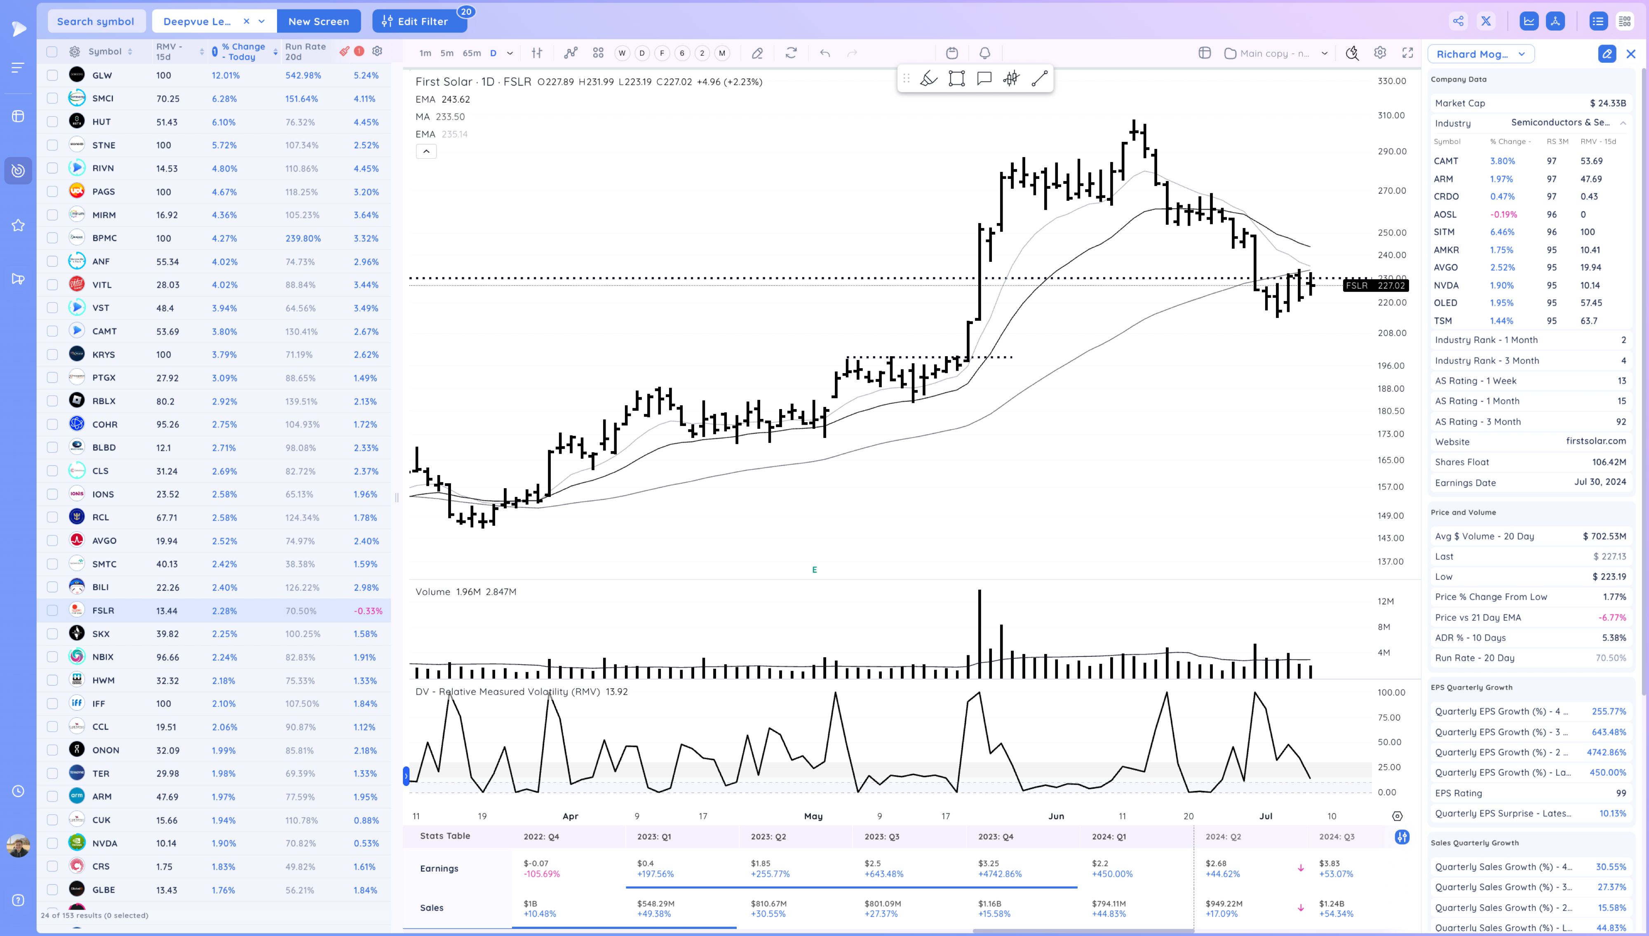Open the Richard Mog... panel dropdown
The image size is (1649, 936).
pyautogui.click(x=1481, y=54)
